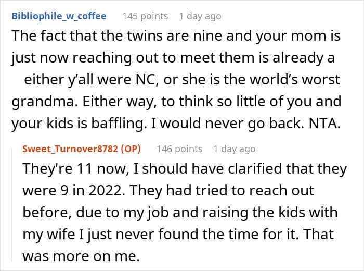Screen dimensions: 364x271
Task: Open Bibliophile_w_coffee's user profile
Action: (58, 16)
